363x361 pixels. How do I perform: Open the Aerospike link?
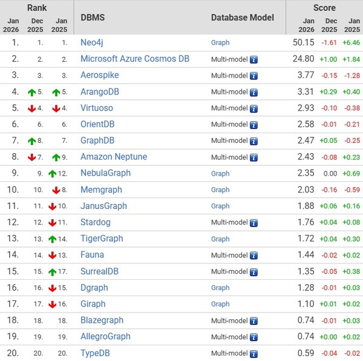coord(100,75)
